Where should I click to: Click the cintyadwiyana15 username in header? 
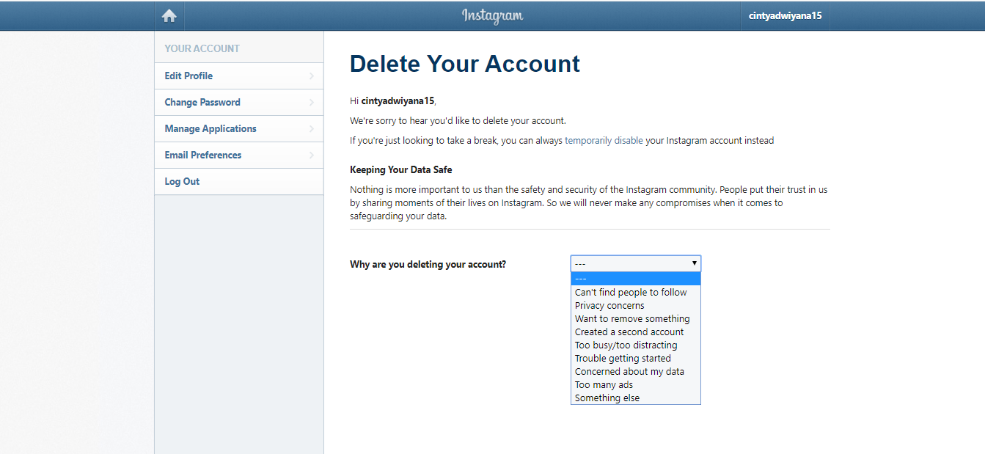[x=784, y=16]
